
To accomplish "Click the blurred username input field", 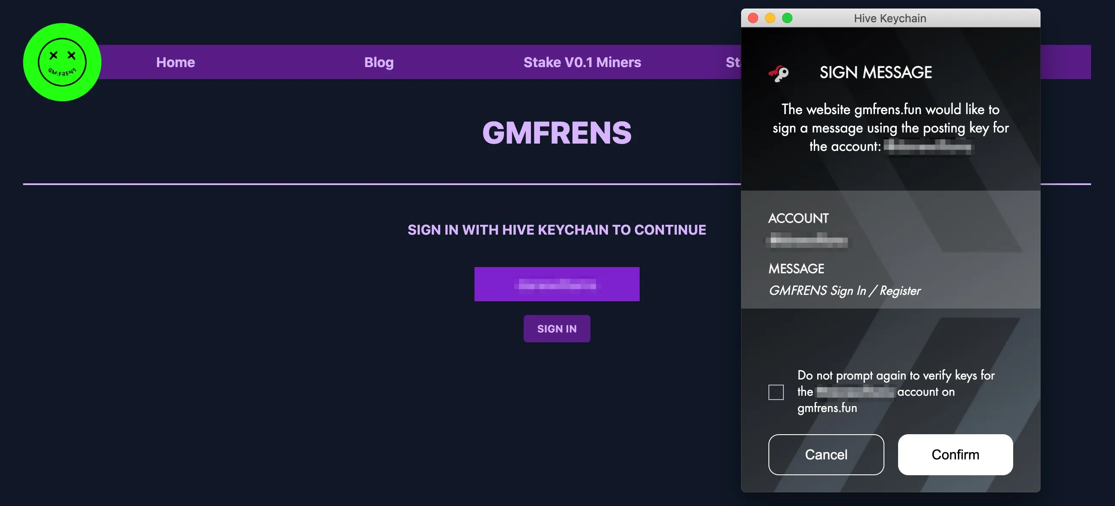I will (557, 284).
